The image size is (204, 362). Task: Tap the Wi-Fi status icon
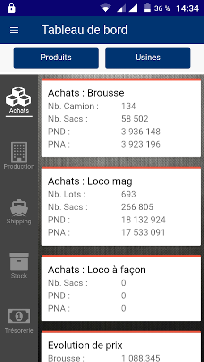(x=106, y=8)
